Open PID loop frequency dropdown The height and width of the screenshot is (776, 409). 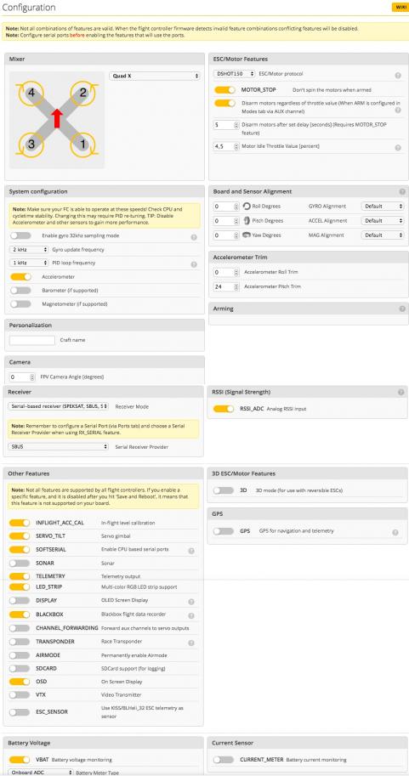click(29, 263)
